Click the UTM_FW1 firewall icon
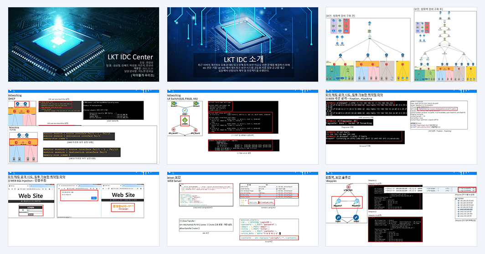Image resolution: width=485 pixels, height=254 pixels. tap(348, 187)
